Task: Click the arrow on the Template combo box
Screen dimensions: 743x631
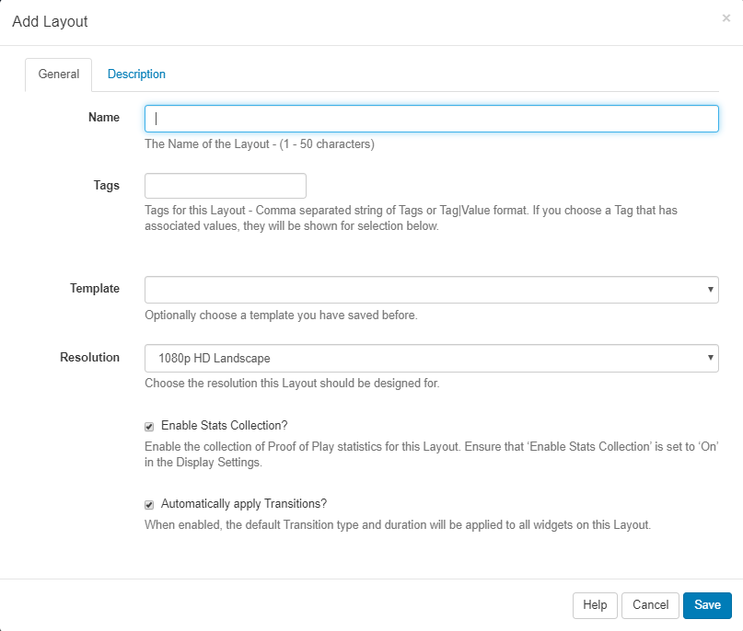Action: tap(710, 290)
